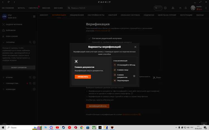The height and width of the screenshot is (130, 209).
Task: Select step 2 Снимок лица
Action: [x=121, y=70]
